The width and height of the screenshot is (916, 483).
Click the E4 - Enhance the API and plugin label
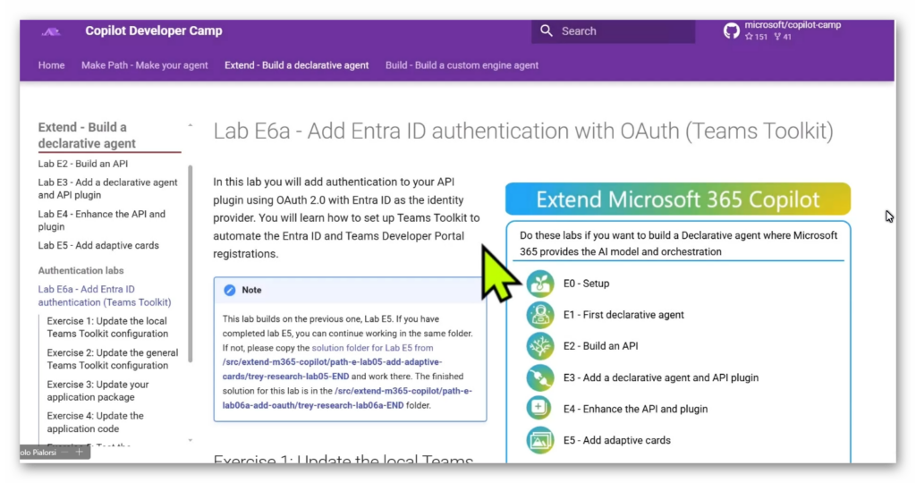tap(635, 409)
